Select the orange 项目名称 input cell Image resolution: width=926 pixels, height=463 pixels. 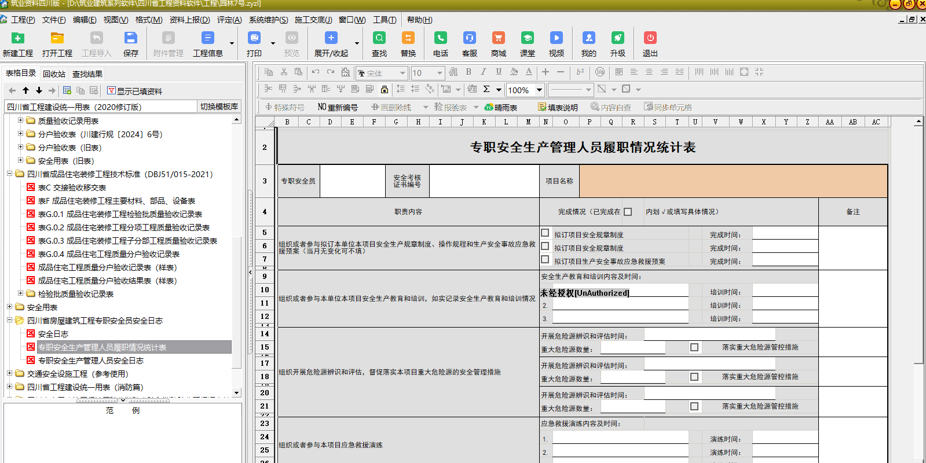733,181
